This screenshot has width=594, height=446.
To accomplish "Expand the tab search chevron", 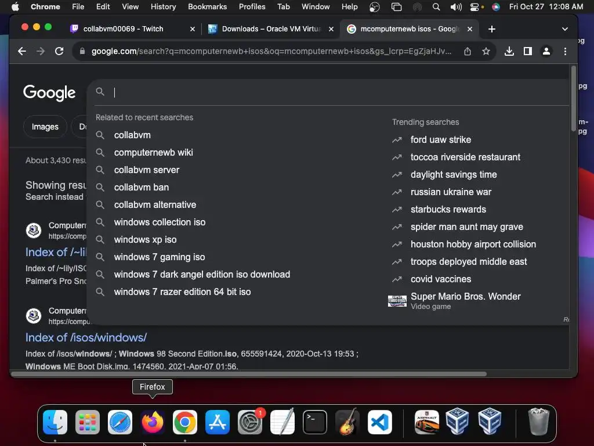I will coord(565,29).
